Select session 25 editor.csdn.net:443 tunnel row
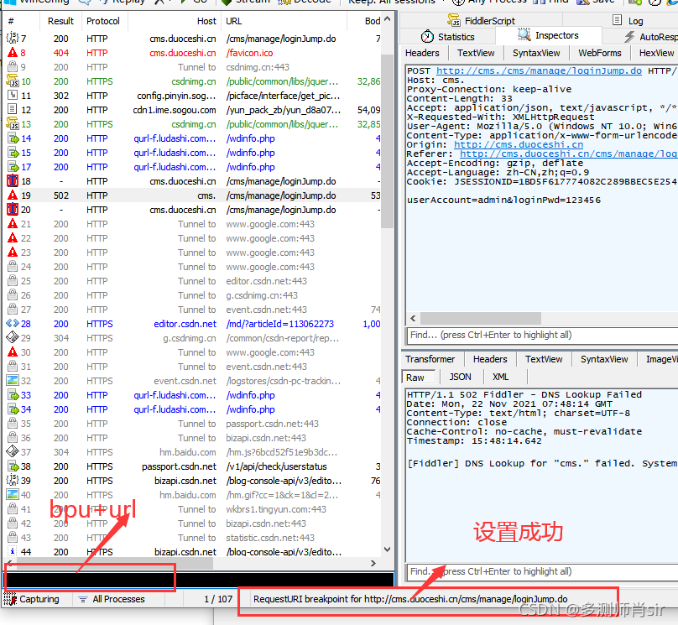The image size is (678, 625). pos(193,281)
